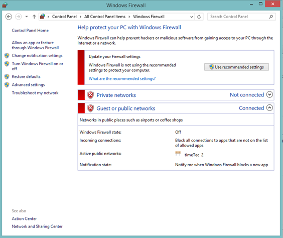Open Action Center link
This screenshot has height=238, width=283.
point(24,219)
